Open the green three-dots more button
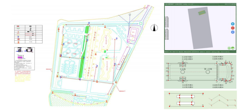This screenshot has width=240, height=111. tap(229, 48)
